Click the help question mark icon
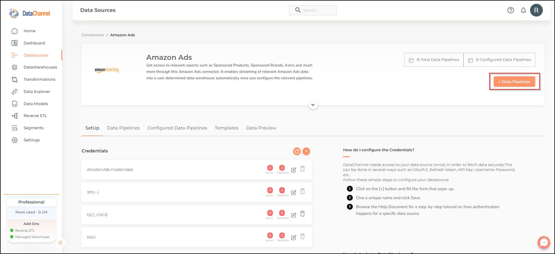Viewport: 555px width, 254px height. (511, 10)
